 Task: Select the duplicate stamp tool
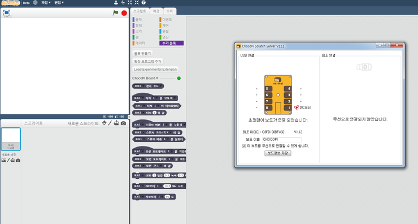click(116, 3)
